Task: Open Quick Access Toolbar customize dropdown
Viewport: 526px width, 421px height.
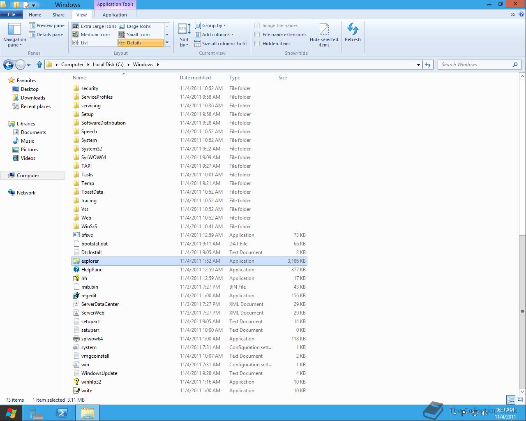Action: 34,5
